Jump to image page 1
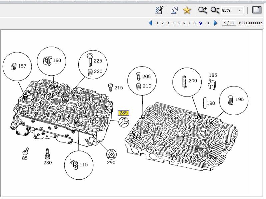 [157, 23]
